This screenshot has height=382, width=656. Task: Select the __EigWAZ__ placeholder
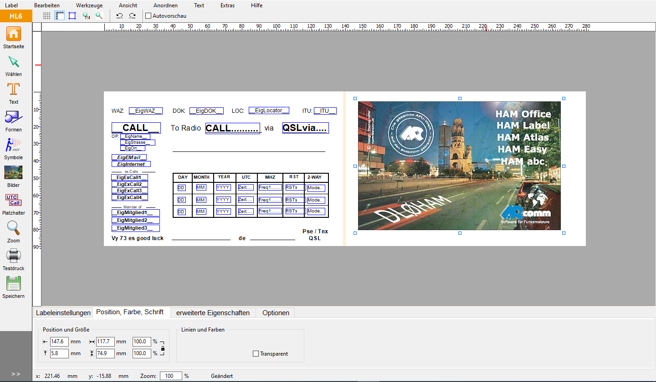[x=145, y=111]
